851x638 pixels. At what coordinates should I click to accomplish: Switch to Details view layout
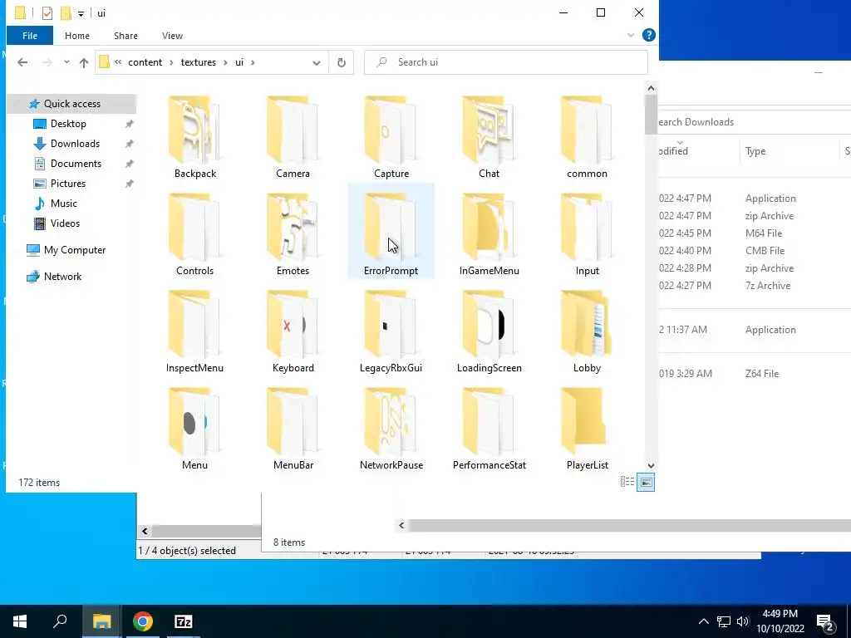[627, 482]
